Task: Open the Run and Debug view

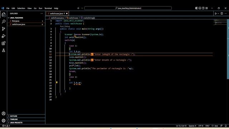Action: (x=4, y=36)
